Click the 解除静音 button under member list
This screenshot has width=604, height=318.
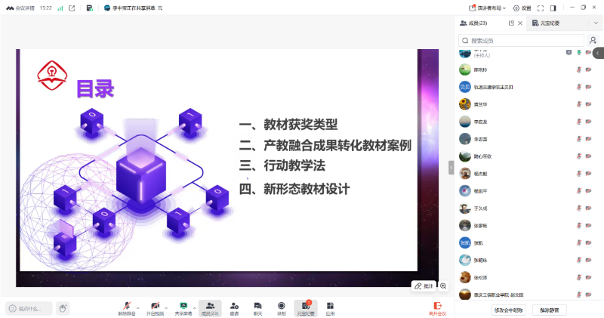(x=550, y=310)
